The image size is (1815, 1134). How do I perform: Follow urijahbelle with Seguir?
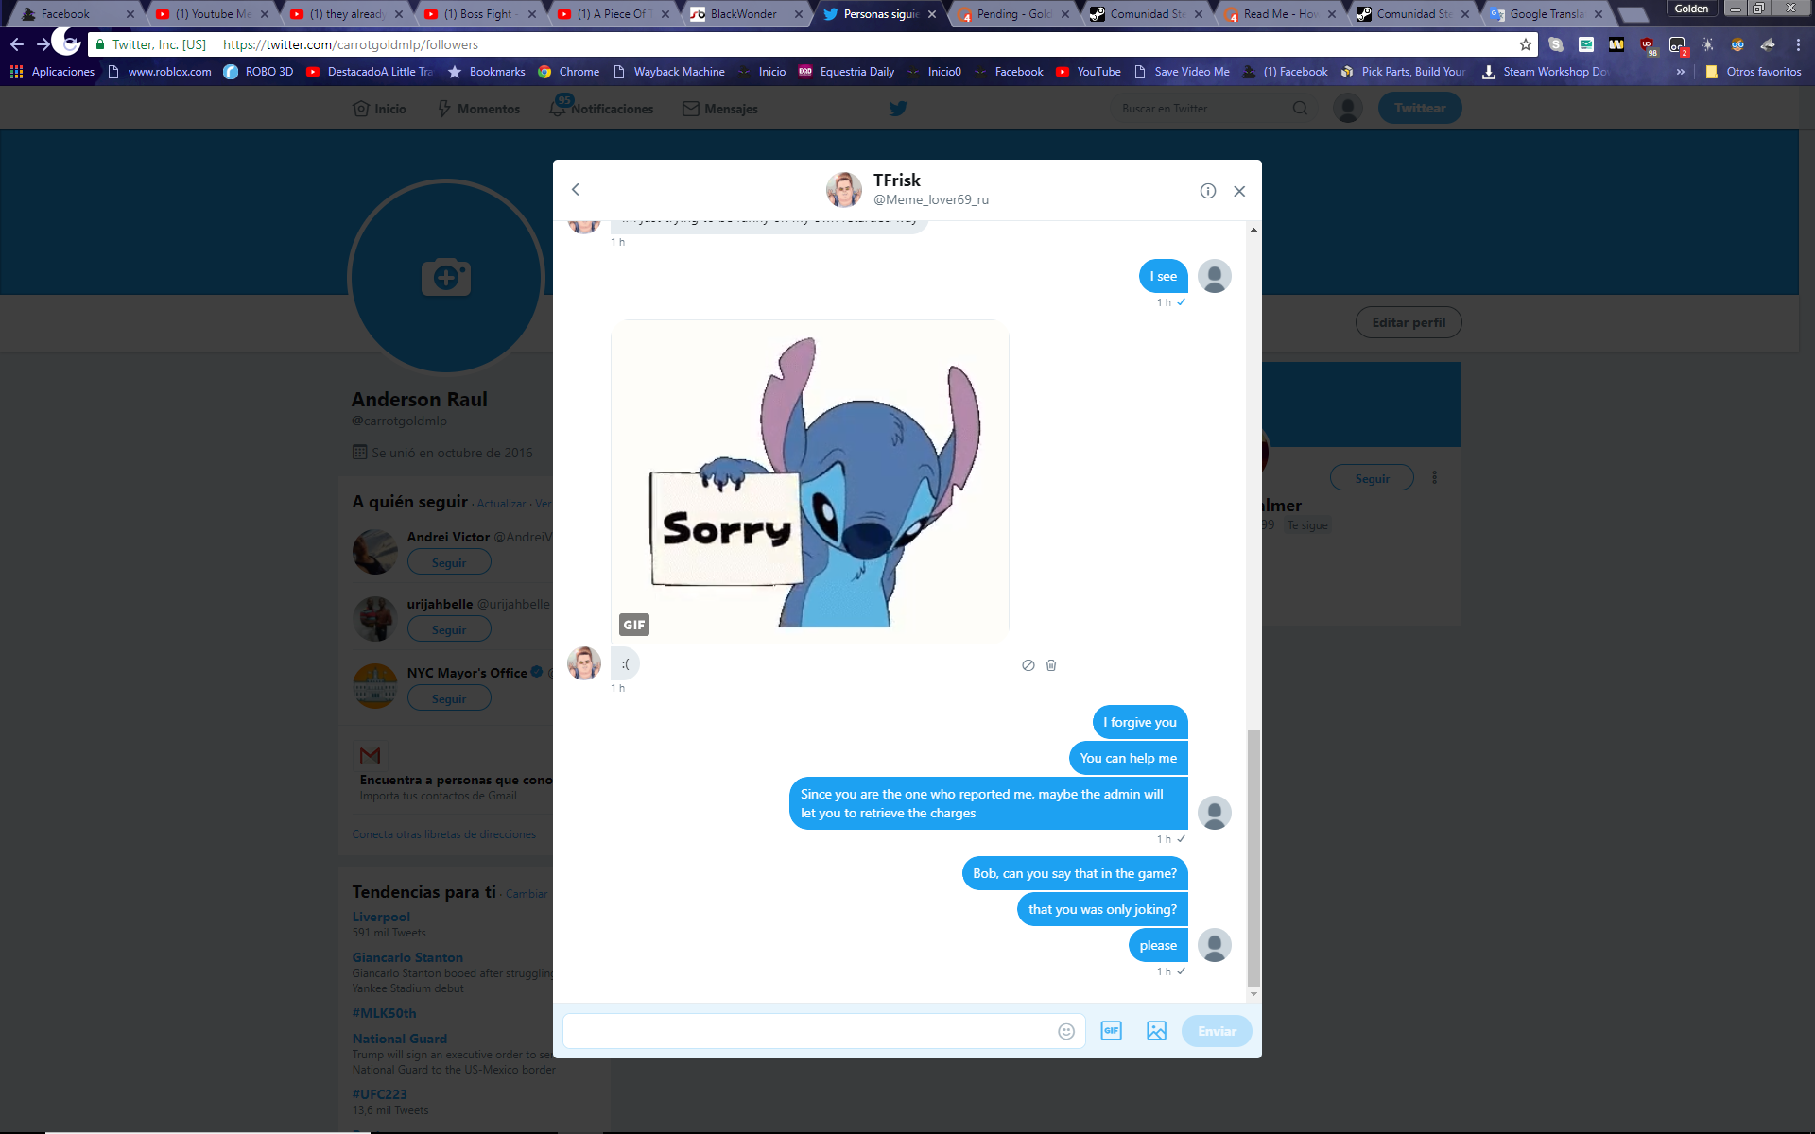(449, 629)
